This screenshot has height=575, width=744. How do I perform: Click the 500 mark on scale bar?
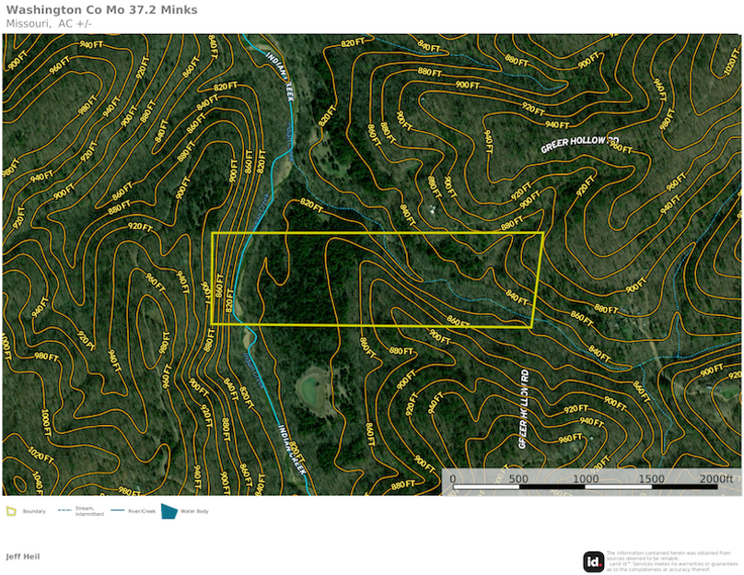[518, 479]
